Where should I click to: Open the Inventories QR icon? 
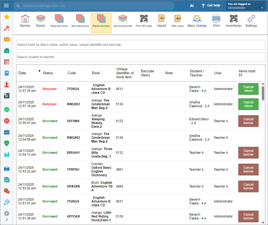[233, 21]
